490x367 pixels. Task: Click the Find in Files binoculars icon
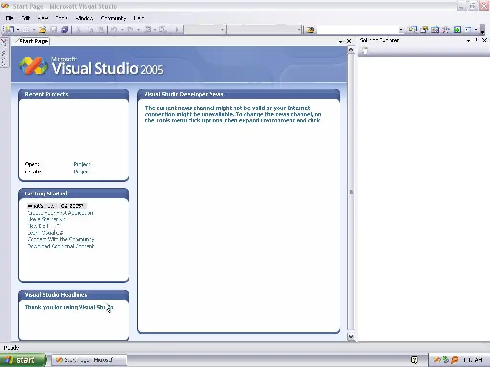(310, 30)
